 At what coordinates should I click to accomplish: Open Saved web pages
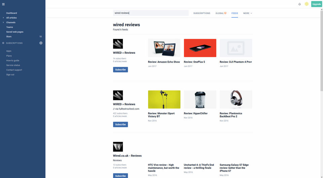point(14,32)
